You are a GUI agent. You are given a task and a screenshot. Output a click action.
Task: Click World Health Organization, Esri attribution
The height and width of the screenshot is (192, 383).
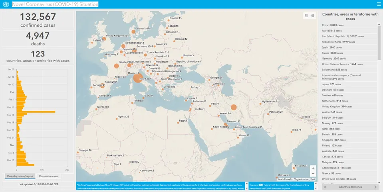click(x=296, y=179)
